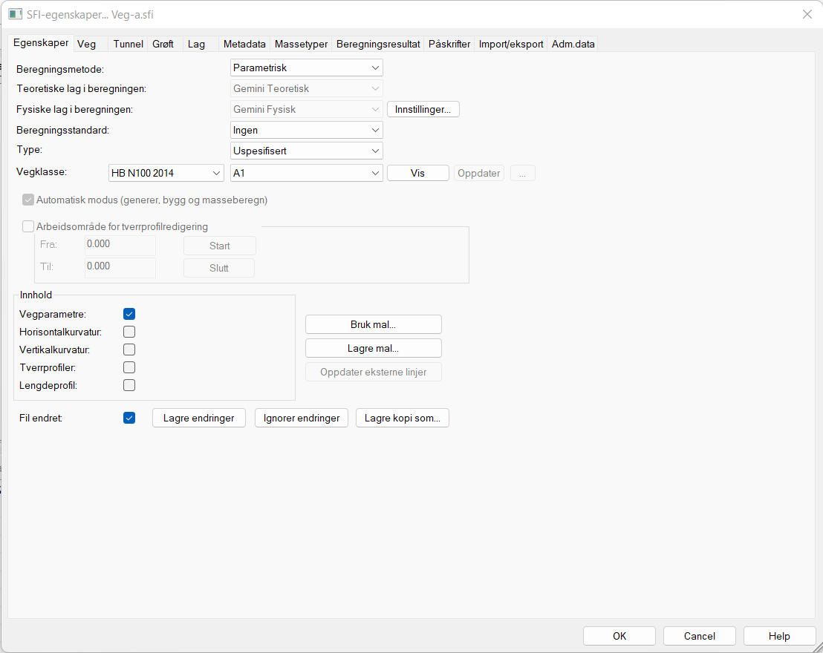Tick the Tverrprofiler checkbox
The width and height of the screenshot is (823, 653).
[x=129, y=367]
